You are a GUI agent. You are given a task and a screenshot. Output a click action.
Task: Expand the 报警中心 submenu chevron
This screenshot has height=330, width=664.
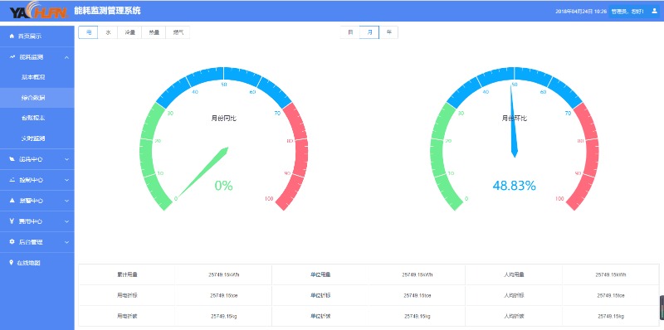pos(67,201)
